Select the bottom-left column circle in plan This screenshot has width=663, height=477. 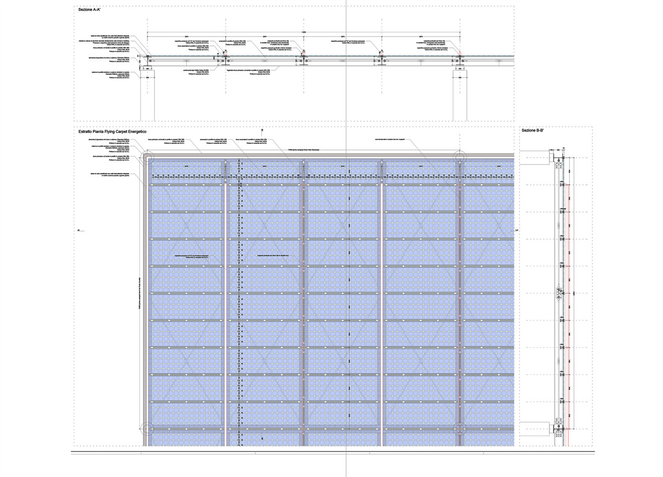(147, 429)
